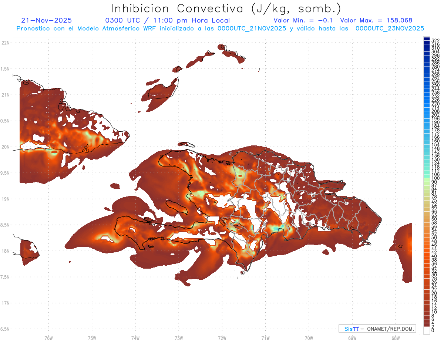Click the '74W' longitude label
Viewport: 444px width, 343px height.
click(x=135, y=338)
